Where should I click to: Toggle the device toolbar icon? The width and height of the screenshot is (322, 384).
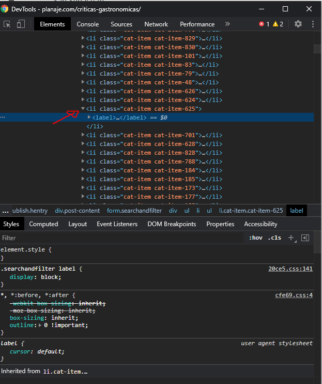point(21,24)
